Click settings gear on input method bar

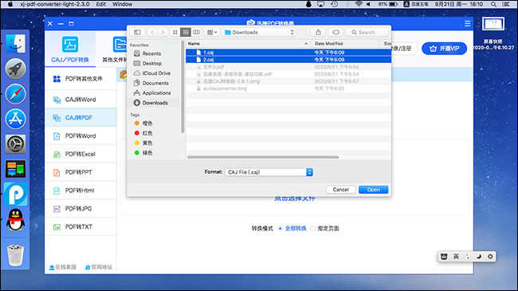point(490,257)
